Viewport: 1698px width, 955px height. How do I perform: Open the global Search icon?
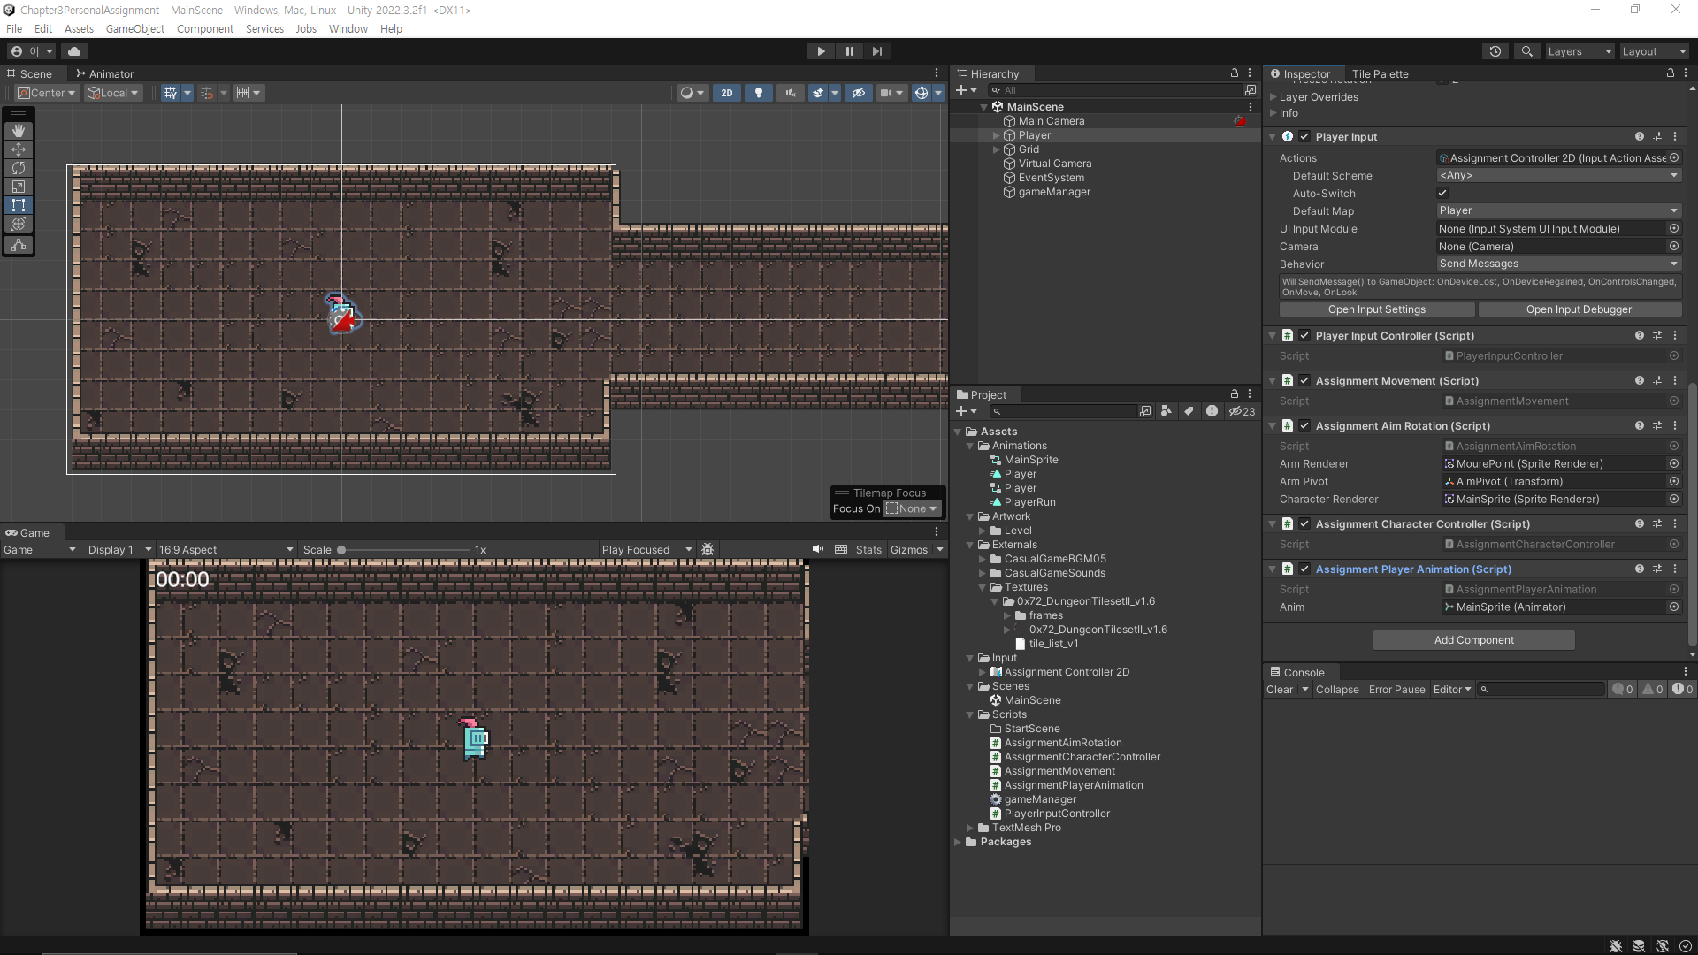[x=1526, y=51]
